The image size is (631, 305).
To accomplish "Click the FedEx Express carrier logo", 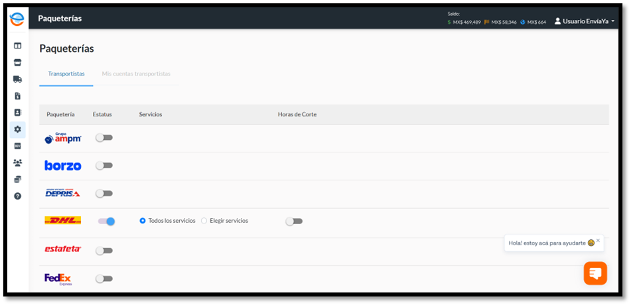I will (58, 278).
